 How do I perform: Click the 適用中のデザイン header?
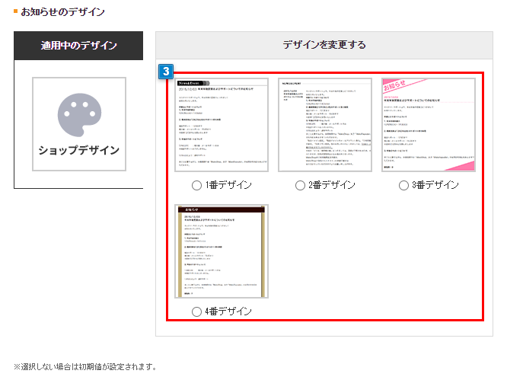tap(78, 46)
